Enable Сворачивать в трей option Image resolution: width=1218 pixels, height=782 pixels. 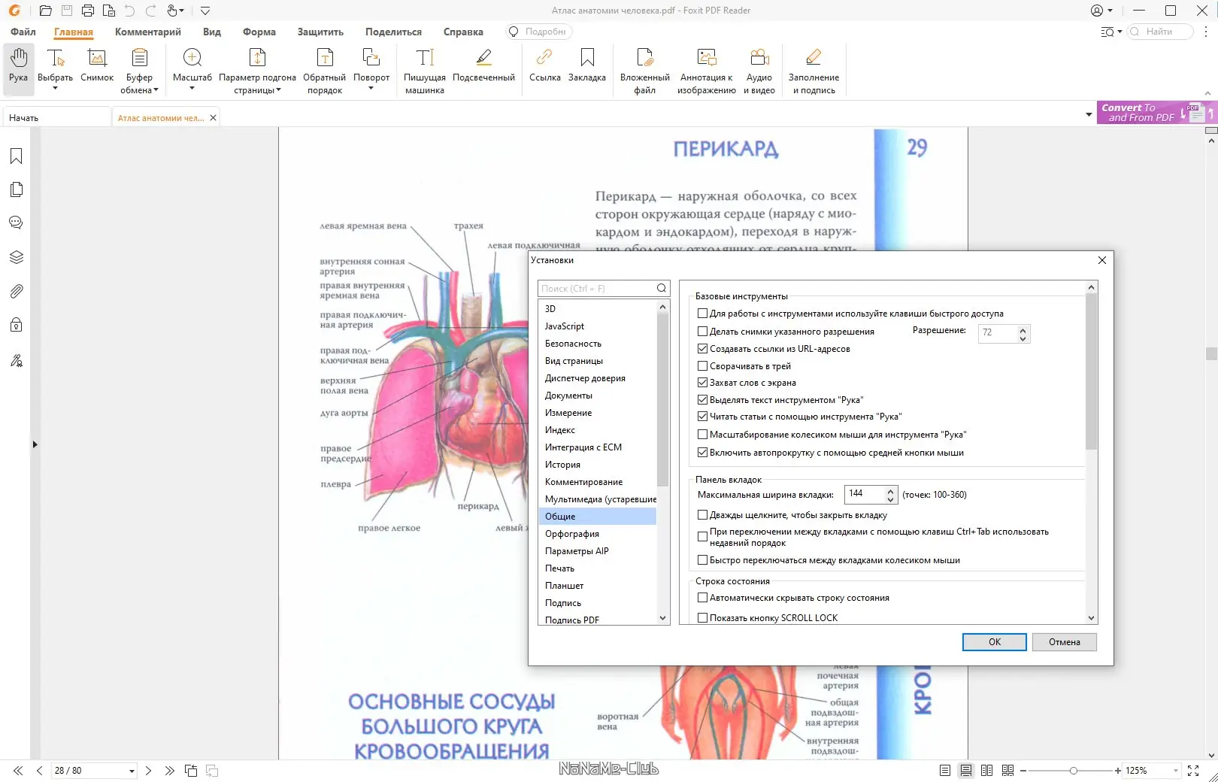[702, 366]
